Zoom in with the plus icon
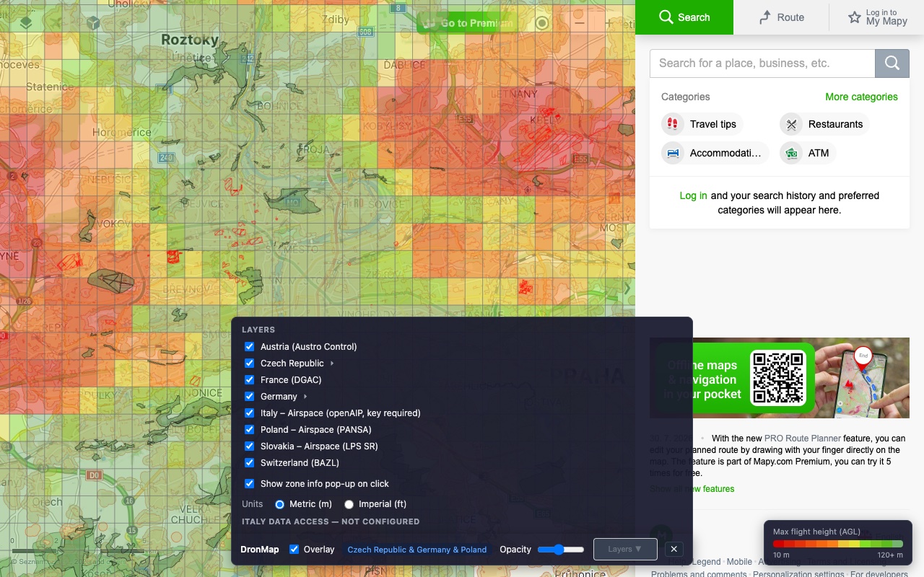 609,23
